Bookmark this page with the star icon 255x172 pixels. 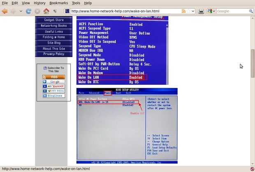[188, 11]
